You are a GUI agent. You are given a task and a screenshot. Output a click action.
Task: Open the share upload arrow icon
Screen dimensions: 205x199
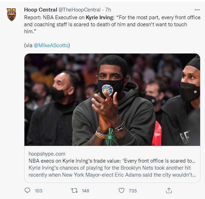[x=169, y=191]
